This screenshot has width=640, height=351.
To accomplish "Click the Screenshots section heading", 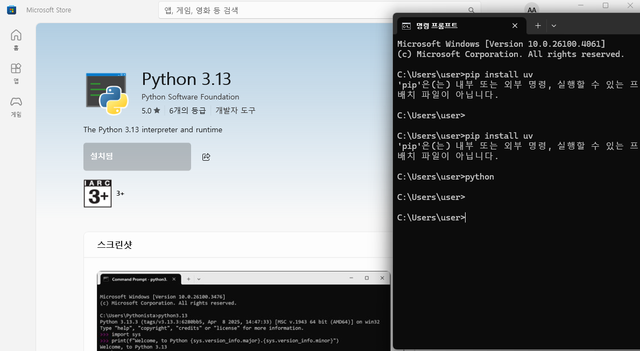I will [115, 245].
